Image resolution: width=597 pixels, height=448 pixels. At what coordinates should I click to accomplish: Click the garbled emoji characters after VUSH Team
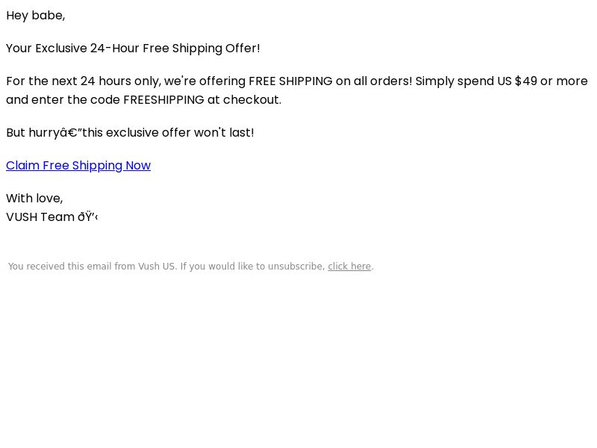click(x=88, y=217)
